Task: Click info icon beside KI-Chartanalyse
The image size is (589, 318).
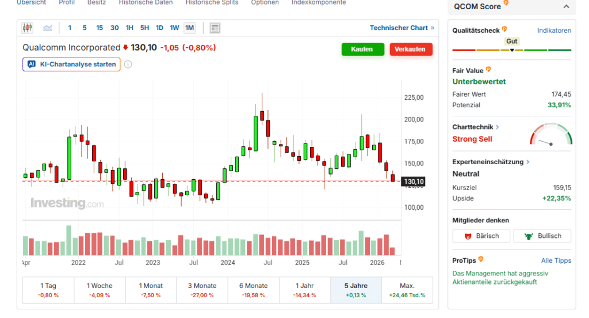Action: (128, 64)
